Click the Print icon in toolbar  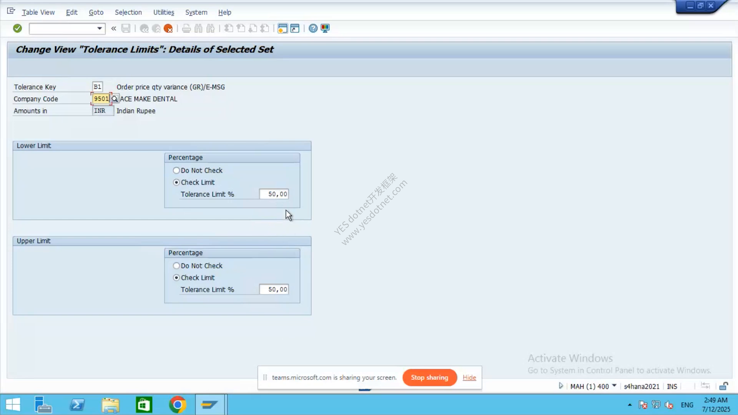click(186, 28)
